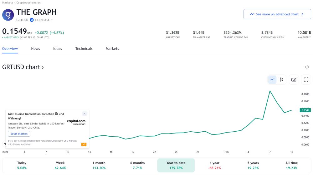
Task: Click the THE GRAPH title heading
Action: 36,12
